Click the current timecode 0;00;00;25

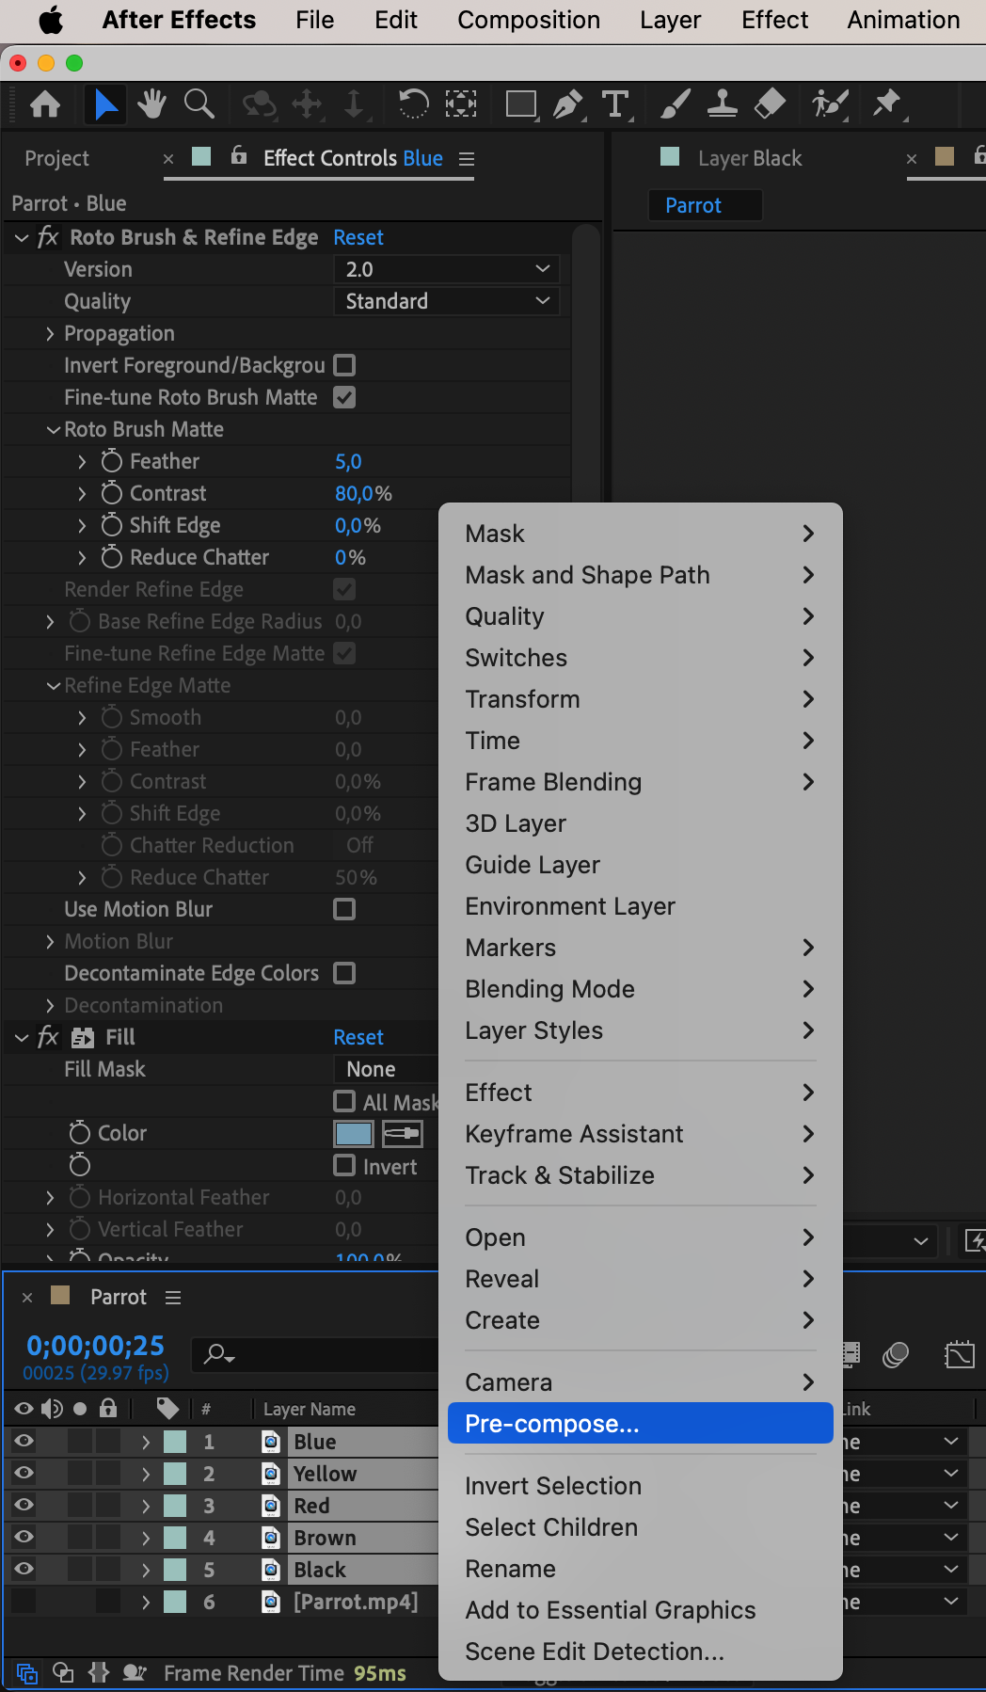pos(95,1346)
